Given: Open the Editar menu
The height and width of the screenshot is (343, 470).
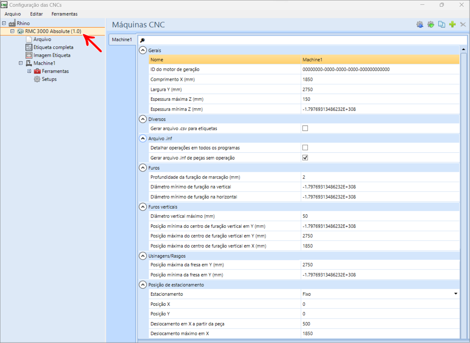Looking at the screenshot, I should (x=36, y=14).
